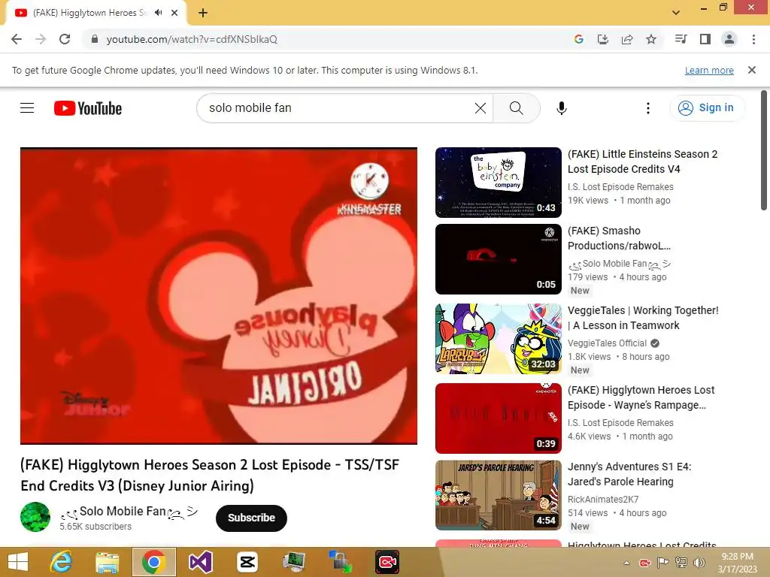Viewport: 770px width, 577px height.
Task: Click the install/download icon in address bar
Action: pyautogui.click(x=602, y=39)
